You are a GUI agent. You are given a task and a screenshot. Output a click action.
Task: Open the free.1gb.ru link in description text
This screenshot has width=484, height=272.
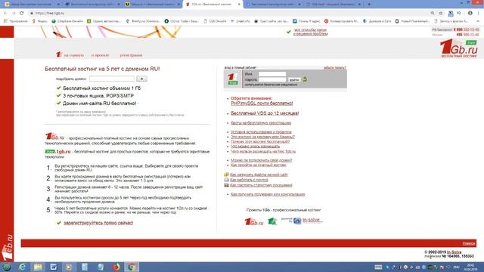coord(57,151)
